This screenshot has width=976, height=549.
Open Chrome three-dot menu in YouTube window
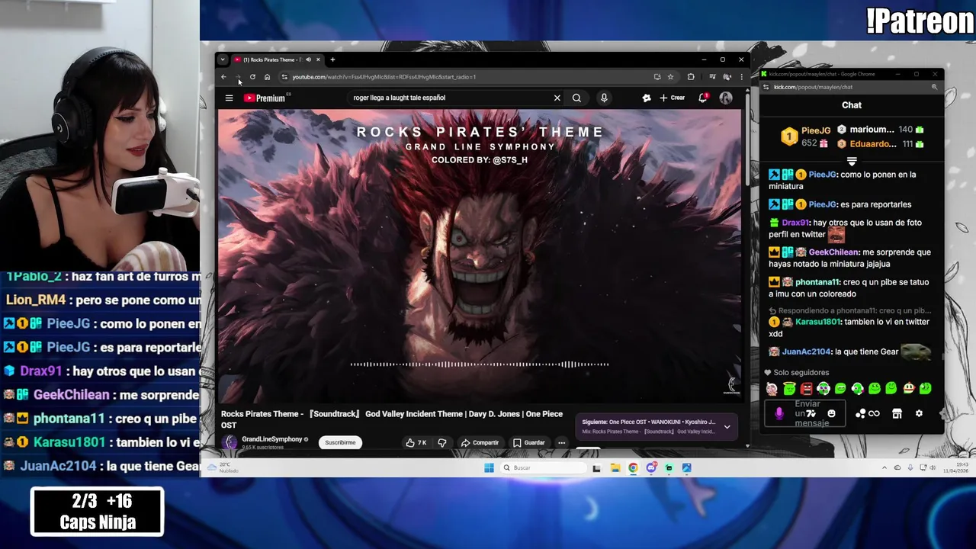tap(741, 77)
